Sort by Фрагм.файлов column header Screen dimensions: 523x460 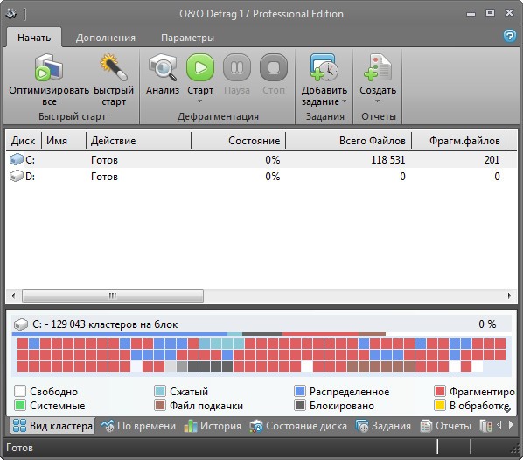pyautogui.click(x=458, y=141)
